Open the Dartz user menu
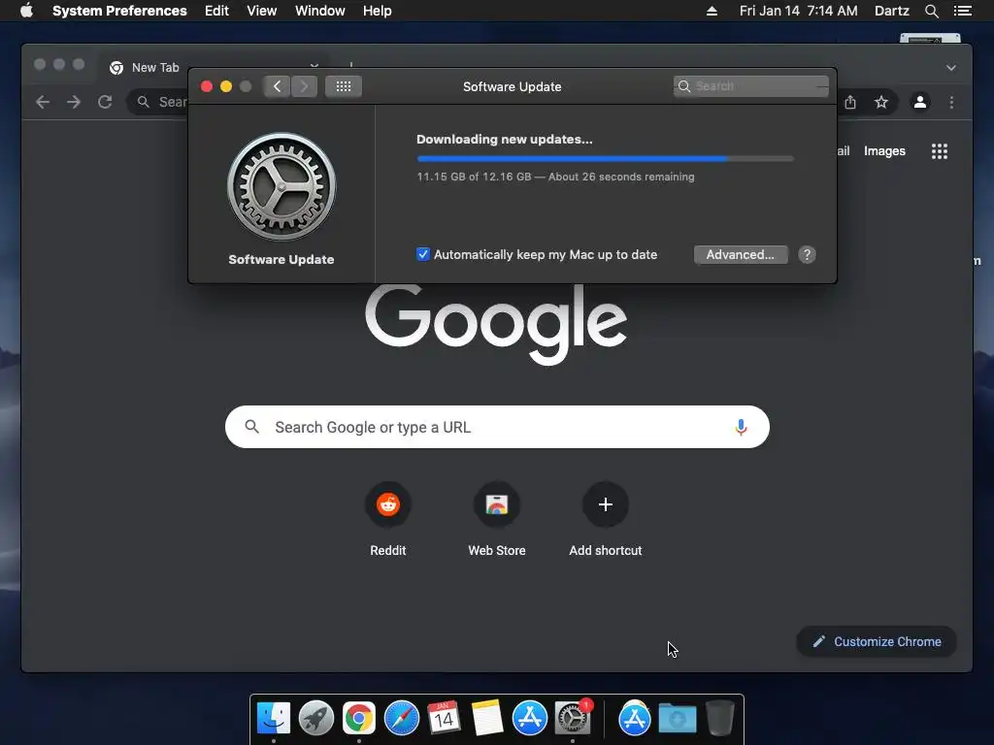This screenshot has height=745, width=994. [x=892, y=11]
